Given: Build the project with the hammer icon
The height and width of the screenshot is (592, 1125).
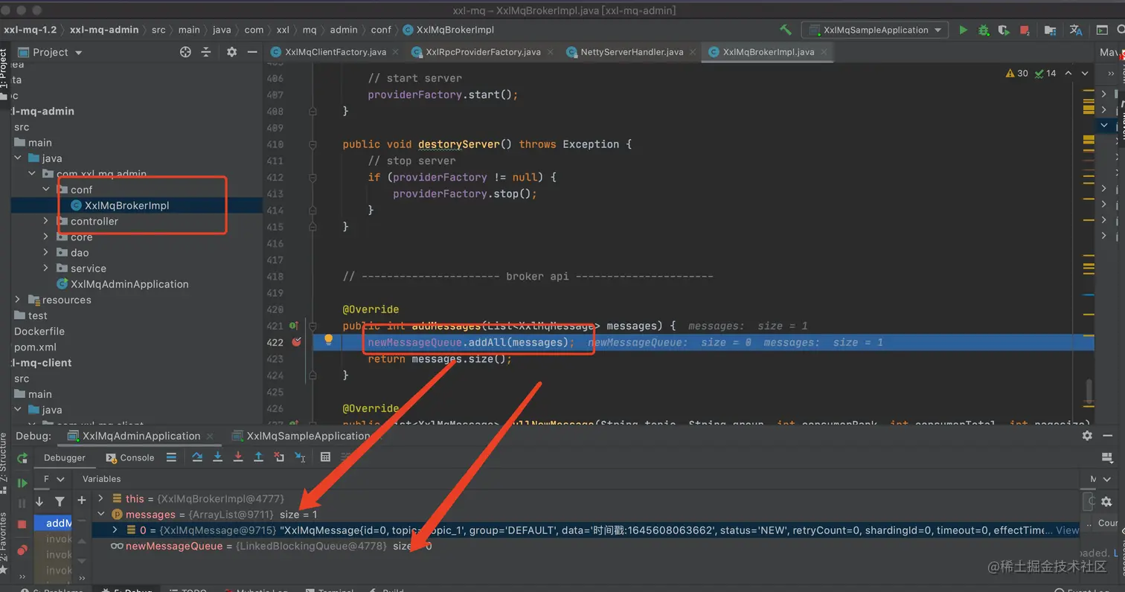Looking at the screenshot, I should click(786, 30).
